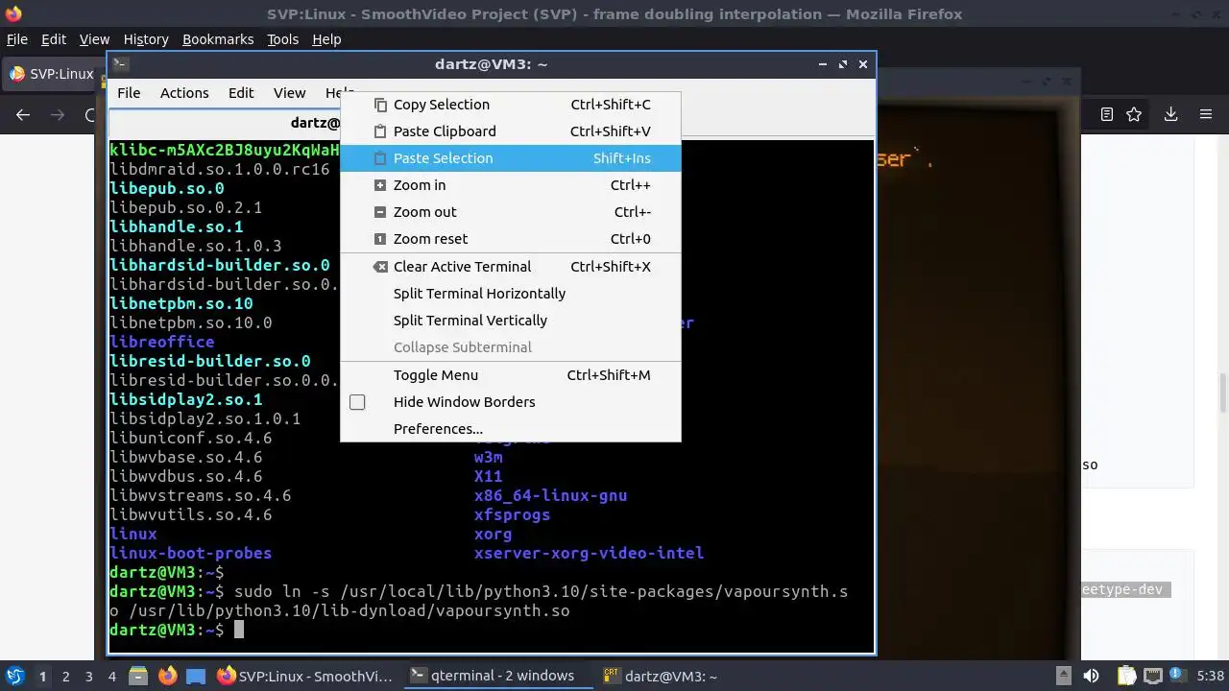
Task: Click the Firefox page vertical scrollbar thumb
Action: coord(1222,393)
